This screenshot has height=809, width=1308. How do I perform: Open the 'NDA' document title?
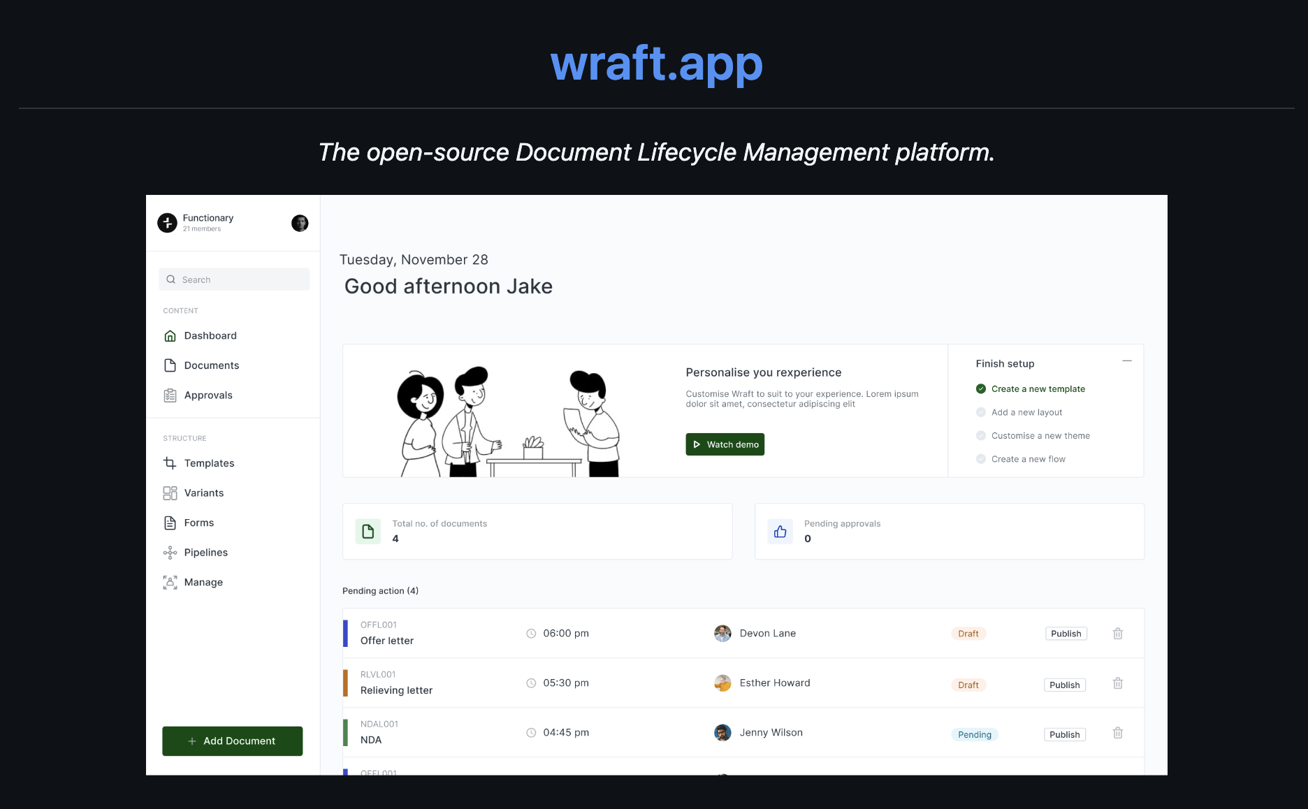coord(371,740)
